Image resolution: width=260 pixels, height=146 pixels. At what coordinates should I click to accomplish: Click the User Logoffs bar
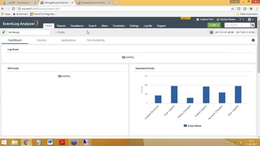[x=238, y=94]
